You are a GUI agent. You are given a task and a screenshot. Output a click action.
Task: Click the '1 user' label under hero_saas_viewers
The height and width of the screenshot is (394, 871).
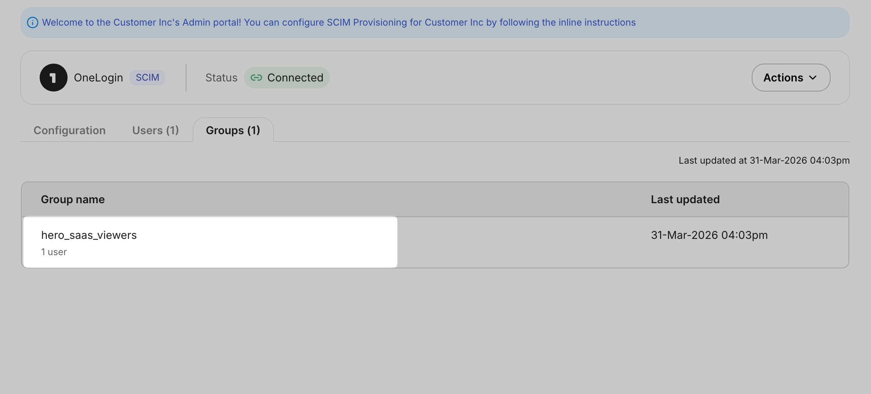click(x=54, y=252)
